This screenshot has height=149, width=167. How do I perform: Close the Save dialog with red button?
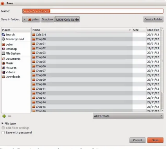click(x=2, y=4)
